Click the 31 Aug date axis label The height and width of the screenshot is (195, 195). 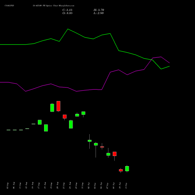(82, 186)
